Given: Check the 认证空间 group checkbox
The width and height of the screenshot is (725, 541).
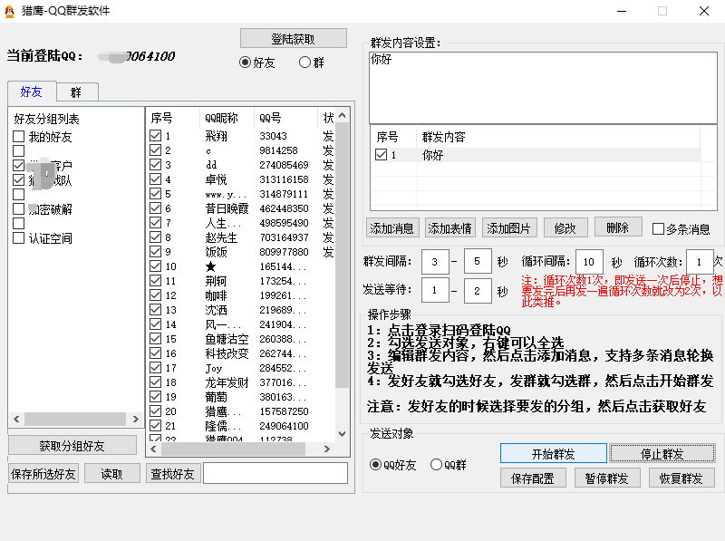Looking at the screenshot, I should (18, 238).
